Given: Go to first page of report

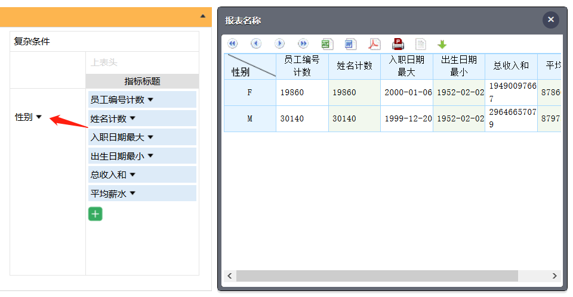Looking at the screenshot, I should (x=232, y=44).
